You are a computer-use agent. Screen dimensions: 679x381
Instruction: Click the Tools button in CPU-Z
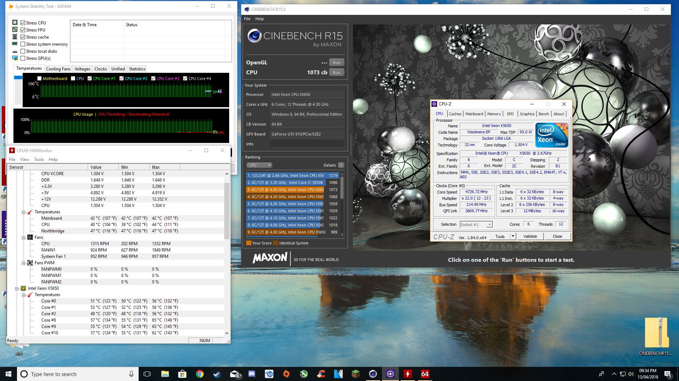pos(500,236)
